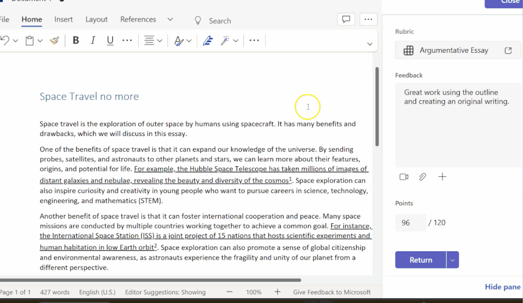
Task: Click the Close button at top right
Action: [x=504, y=3]
